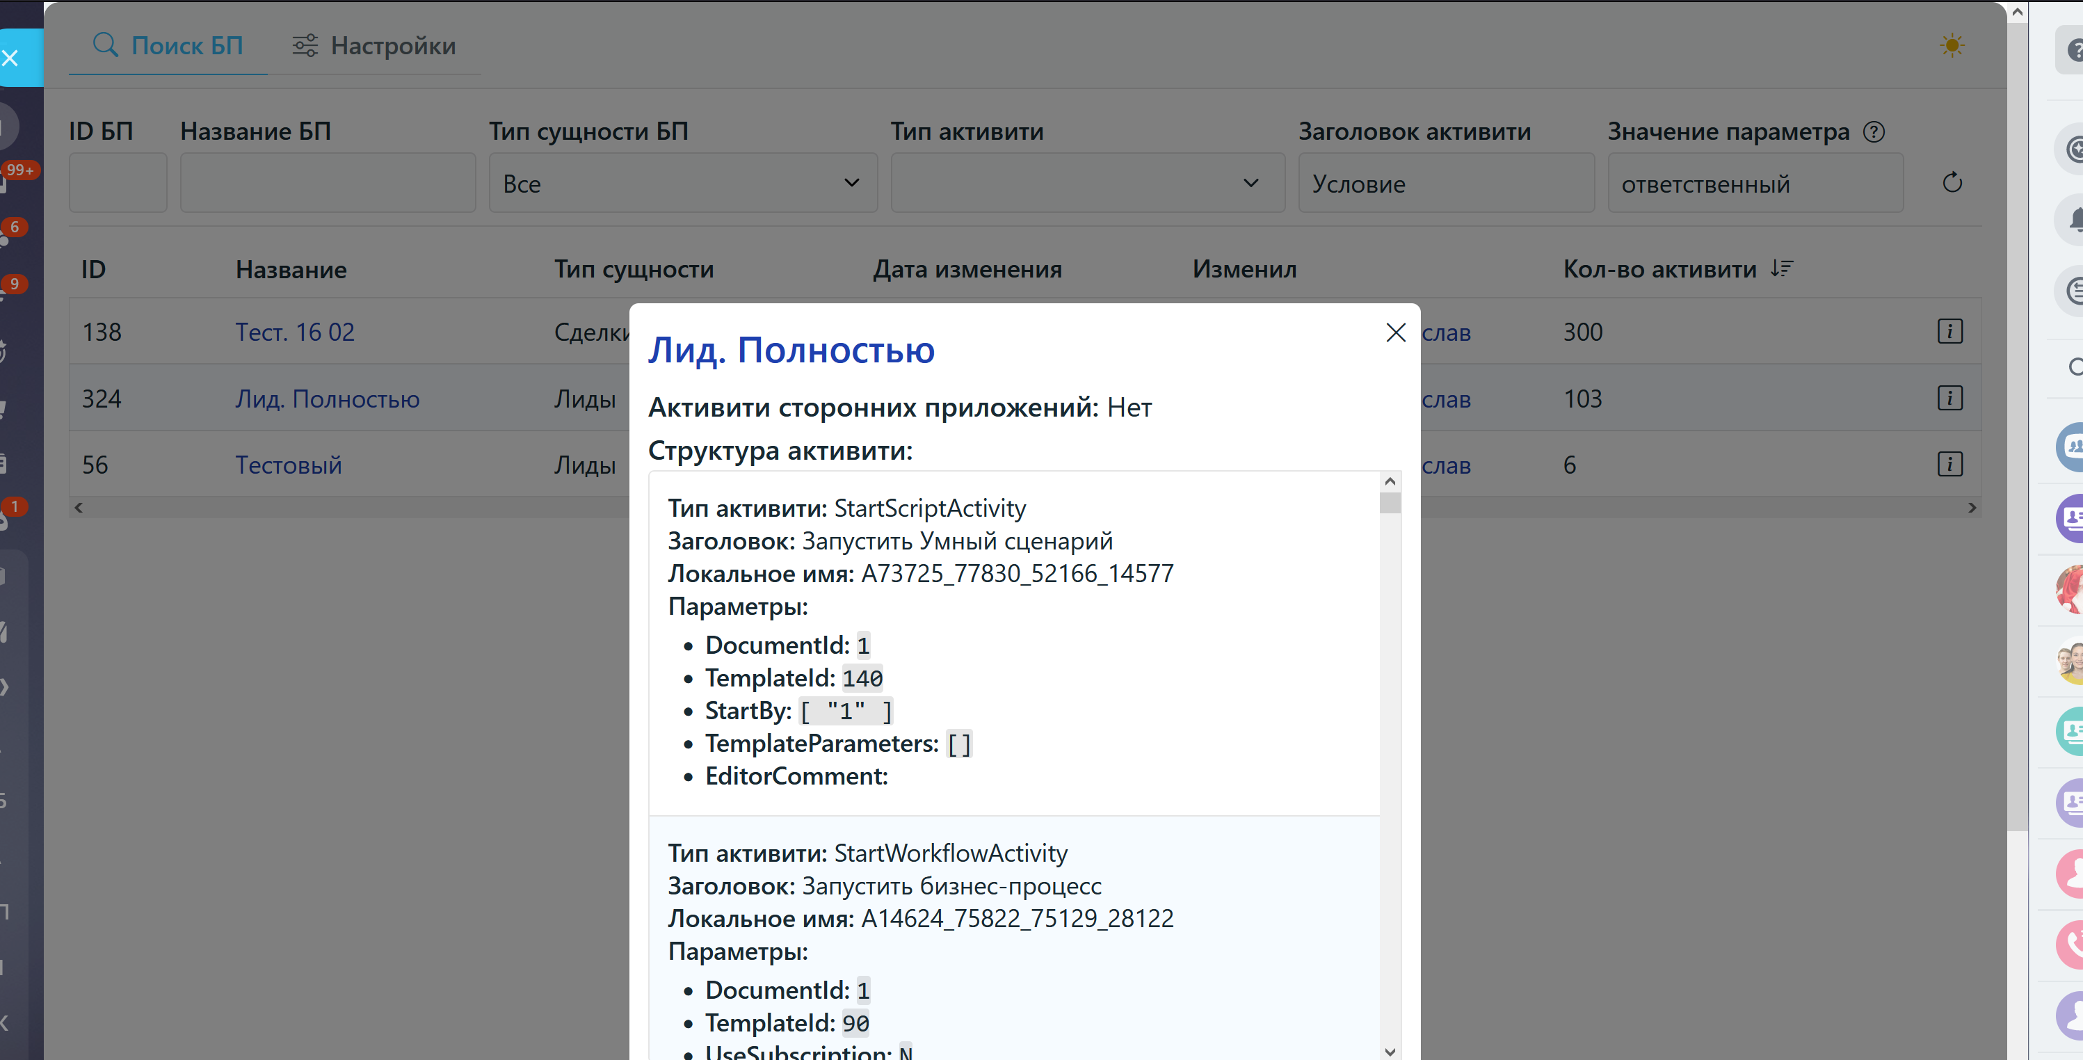This screenshot has height=1060, width=2083.
Task: Switch to the Настройки tab
Action: pyautogui.click(x=374, y=46)
